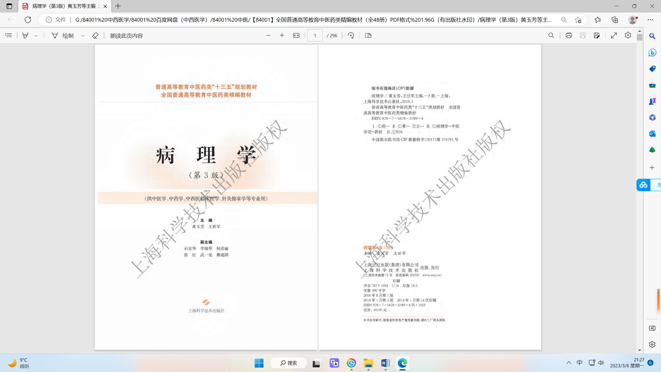The image size is (661, 372).
Task: Select the Eraser tool
Action: click(x=95, y=35)
